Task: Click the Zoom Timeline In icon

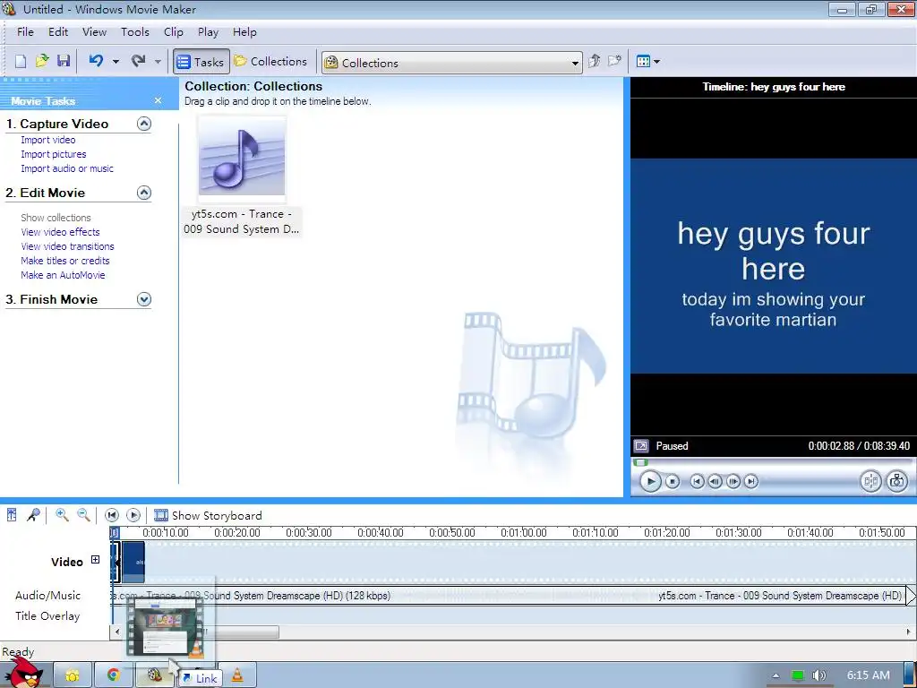Action: [62, 515]
